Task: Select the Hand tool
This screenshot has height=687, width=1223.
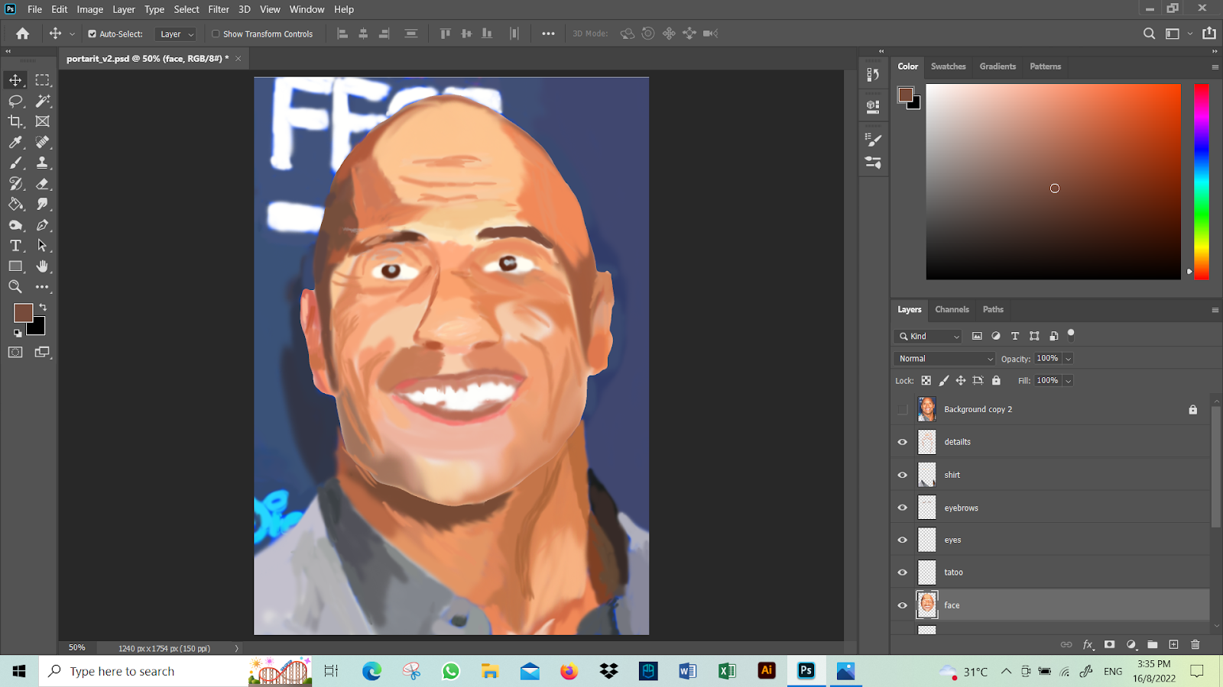Action: 43,266
